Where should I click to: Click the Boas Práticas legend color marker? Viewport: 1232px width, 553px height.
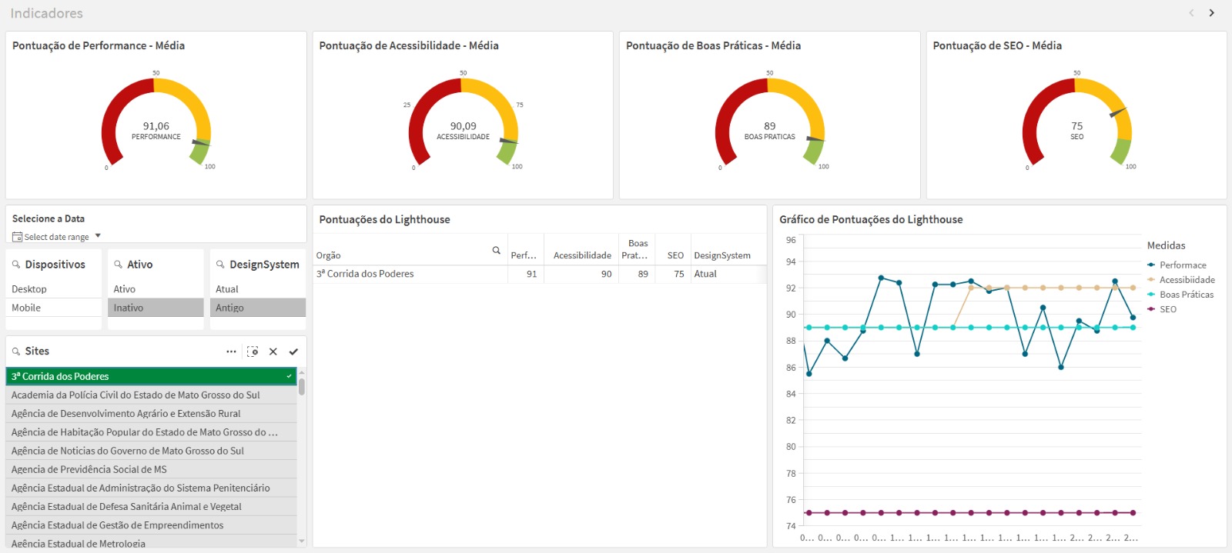coord(1151,295)
